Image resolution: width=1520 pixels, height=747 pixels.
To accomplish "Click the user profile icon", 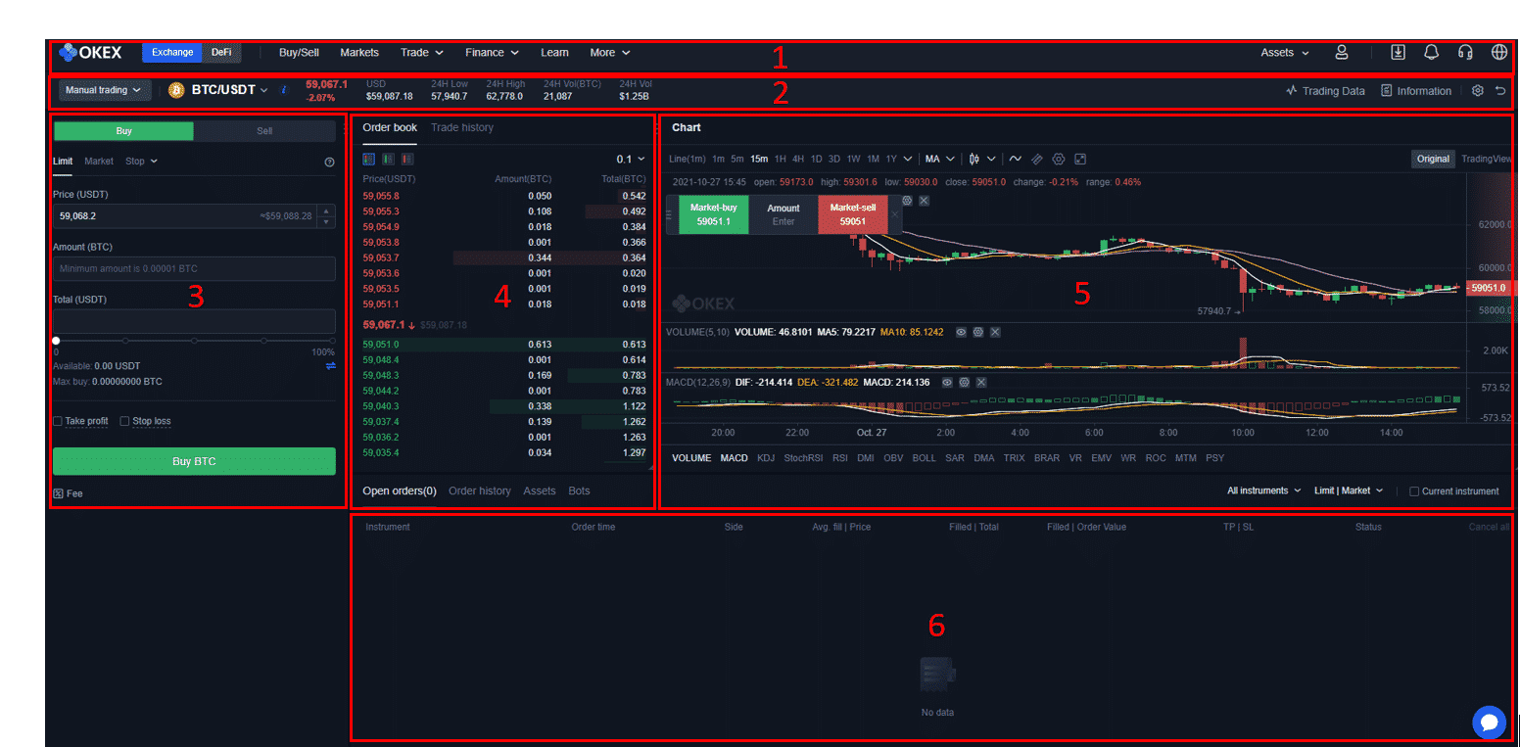I will (1342, 53).
